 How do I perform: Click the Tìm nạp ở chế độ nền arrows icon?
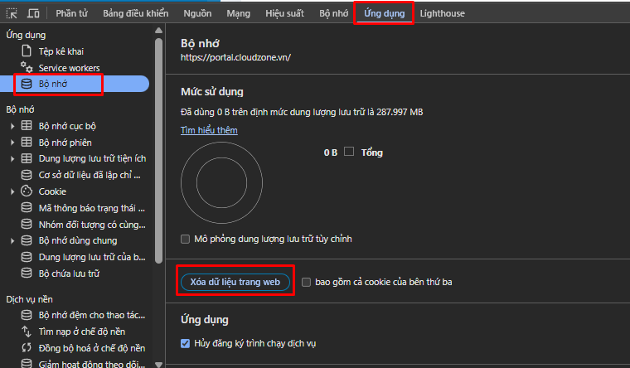pyautogui.click(x=27, y=332)
